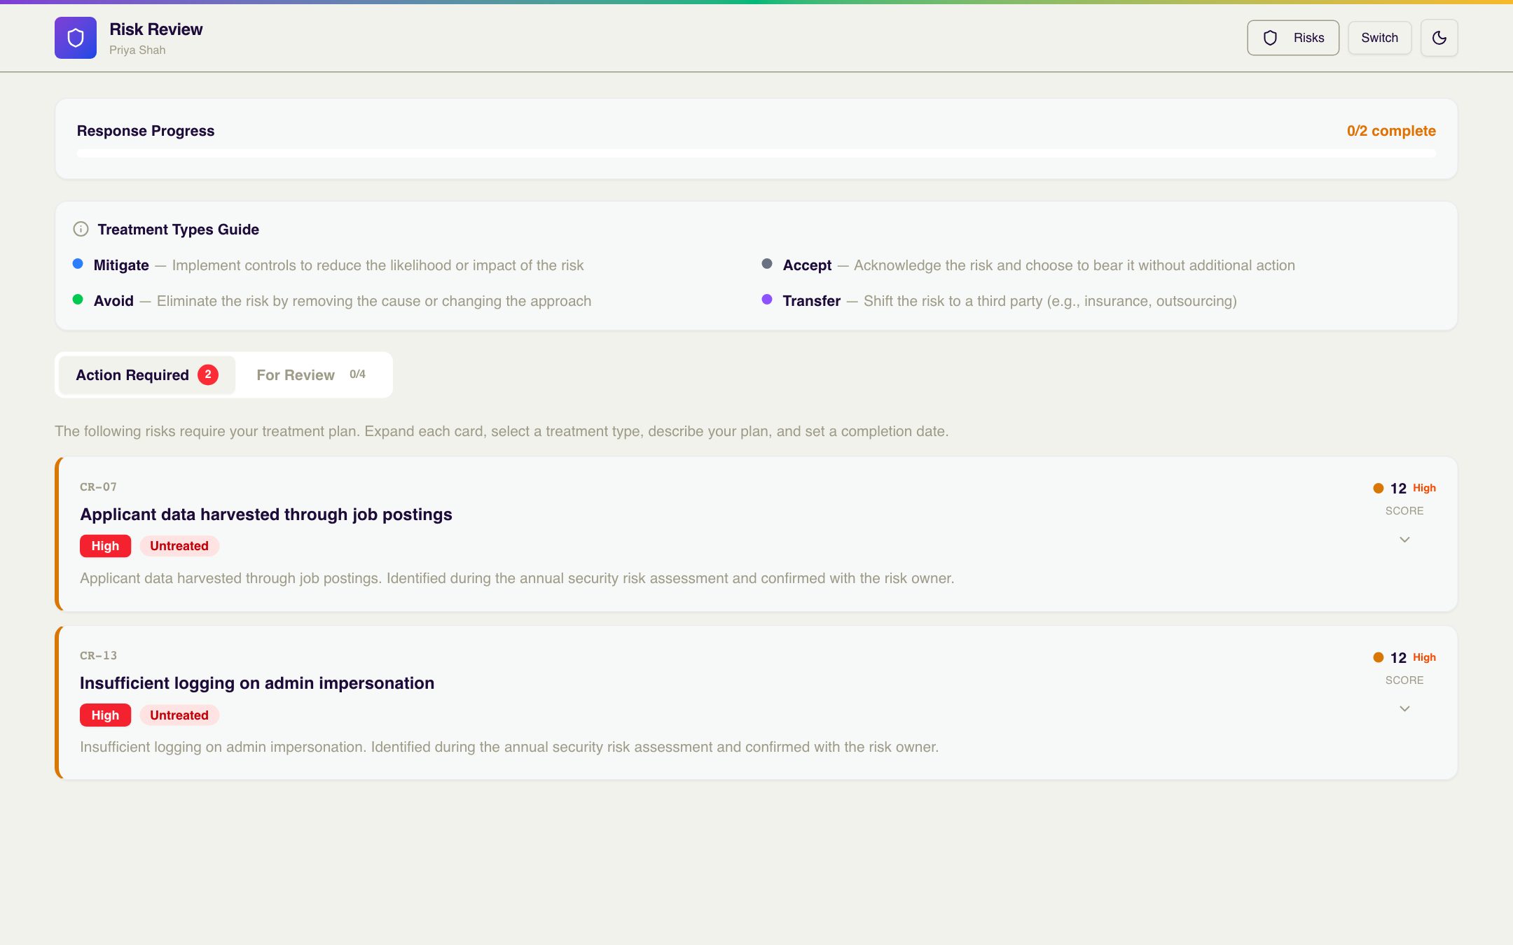Image resolution: width=1513 pixels, height=945 pixels.
Task: Click the Transfer treatment label
Action: pyautogui.click(x=812, y=301)
